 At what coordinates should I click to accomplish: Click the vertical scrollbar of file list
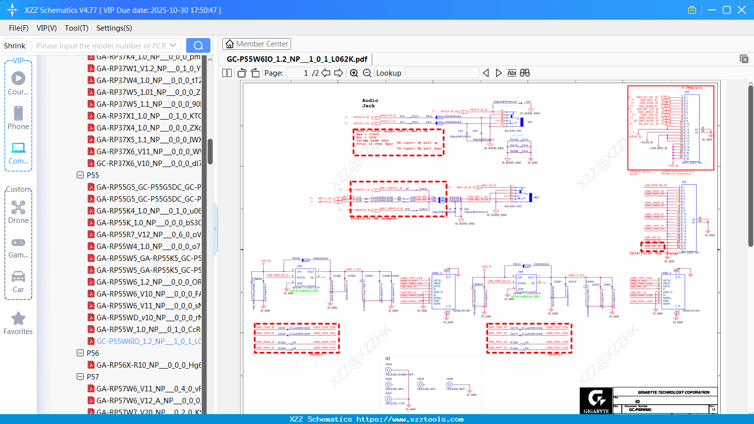coord(210,151)
